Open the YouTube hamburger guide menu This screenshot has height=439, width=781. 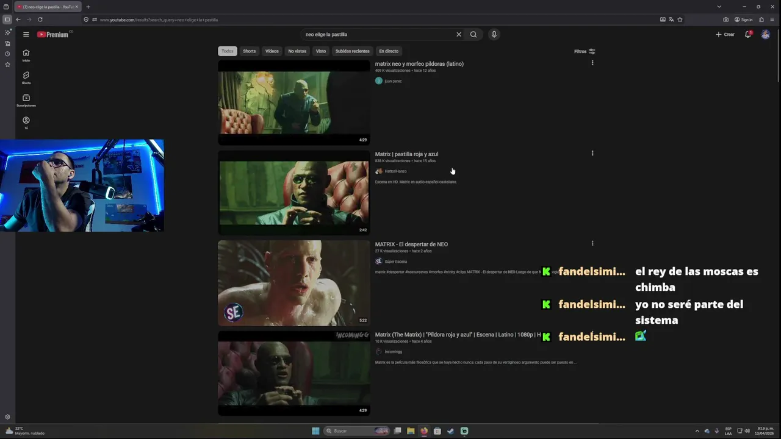(26, 34)
